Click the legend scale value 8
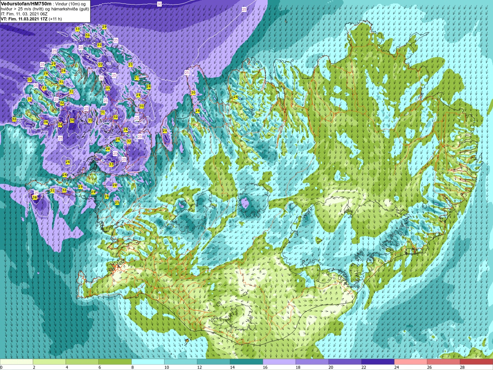493x370 pixels. coord(132,367)
